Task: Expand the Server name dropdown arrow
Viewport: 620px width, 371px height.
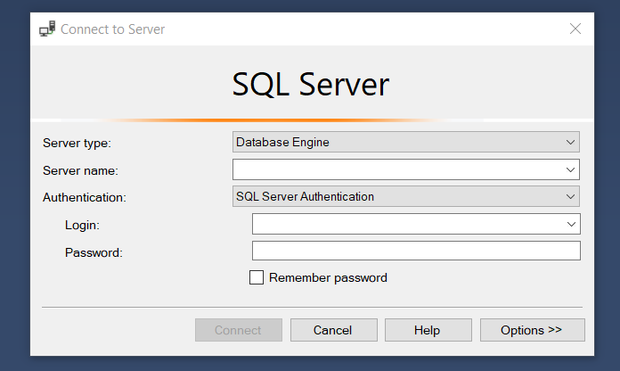Action: click(x=570, y=169)
